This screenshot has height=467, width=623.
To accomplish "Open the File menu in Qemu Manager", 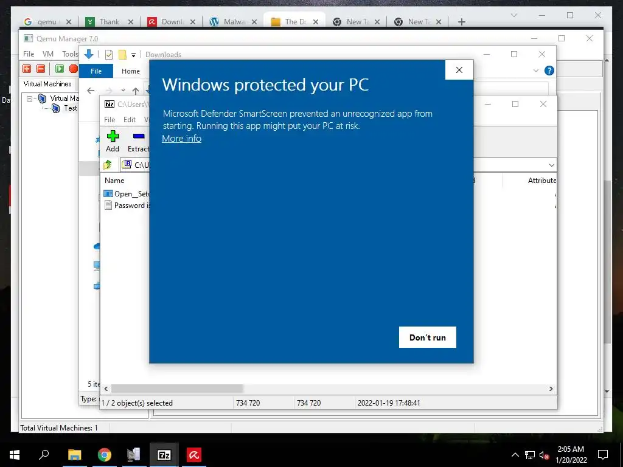I will click(29, 54).
